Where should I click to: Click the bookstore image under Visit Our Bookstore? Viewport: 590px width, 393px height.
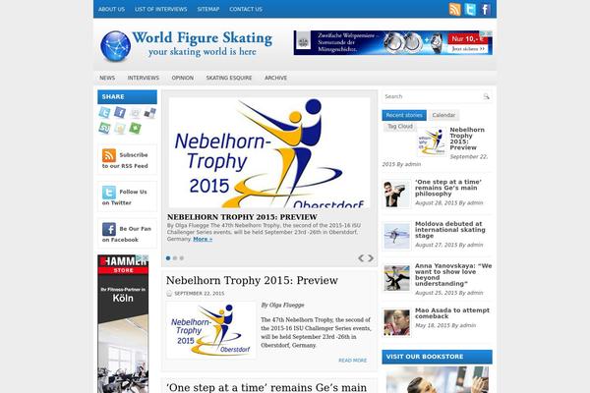pos(438,379)
